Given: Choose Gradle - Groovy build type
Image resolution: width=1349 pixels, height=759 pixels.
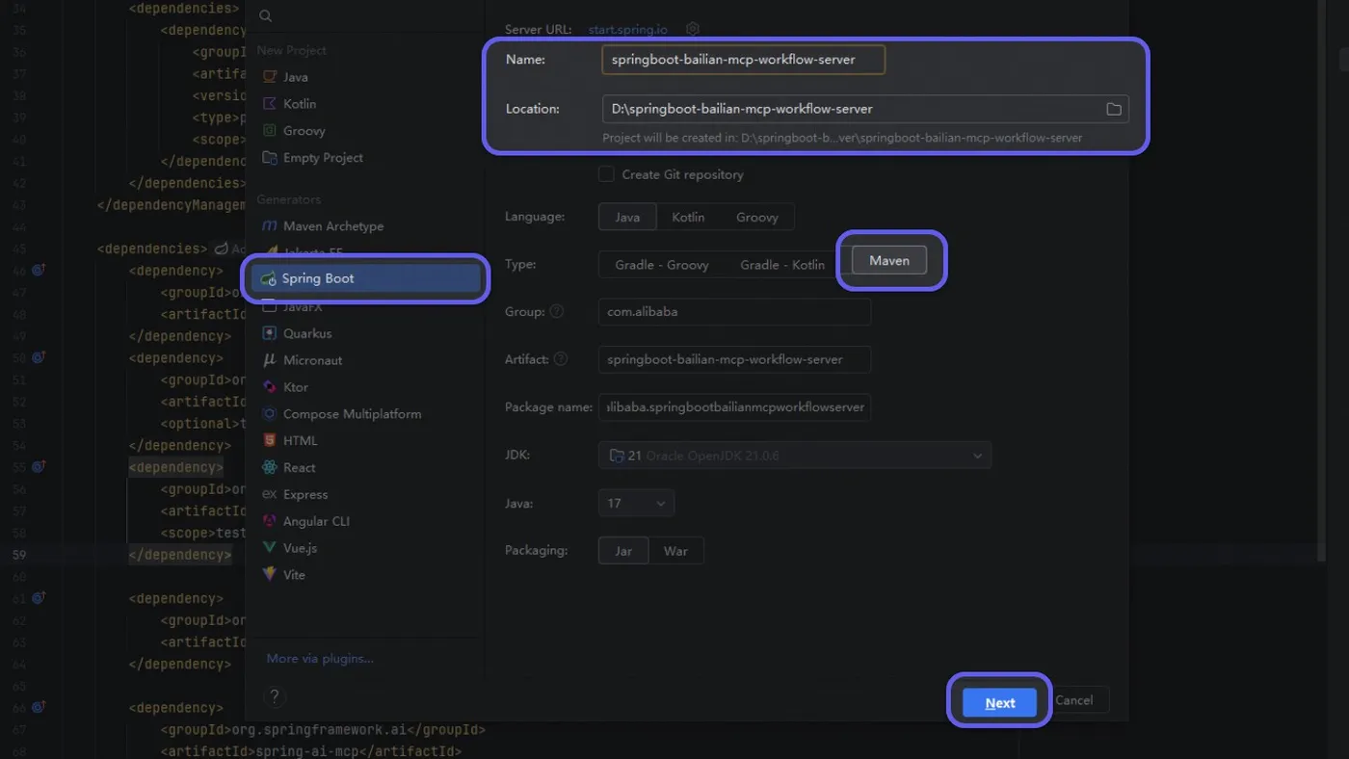Looking at the screenshot, I should click(662, 264).
